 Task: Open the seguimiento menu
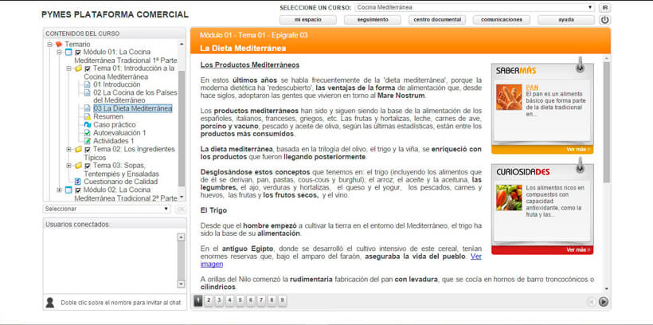click(x=373, y=20)
